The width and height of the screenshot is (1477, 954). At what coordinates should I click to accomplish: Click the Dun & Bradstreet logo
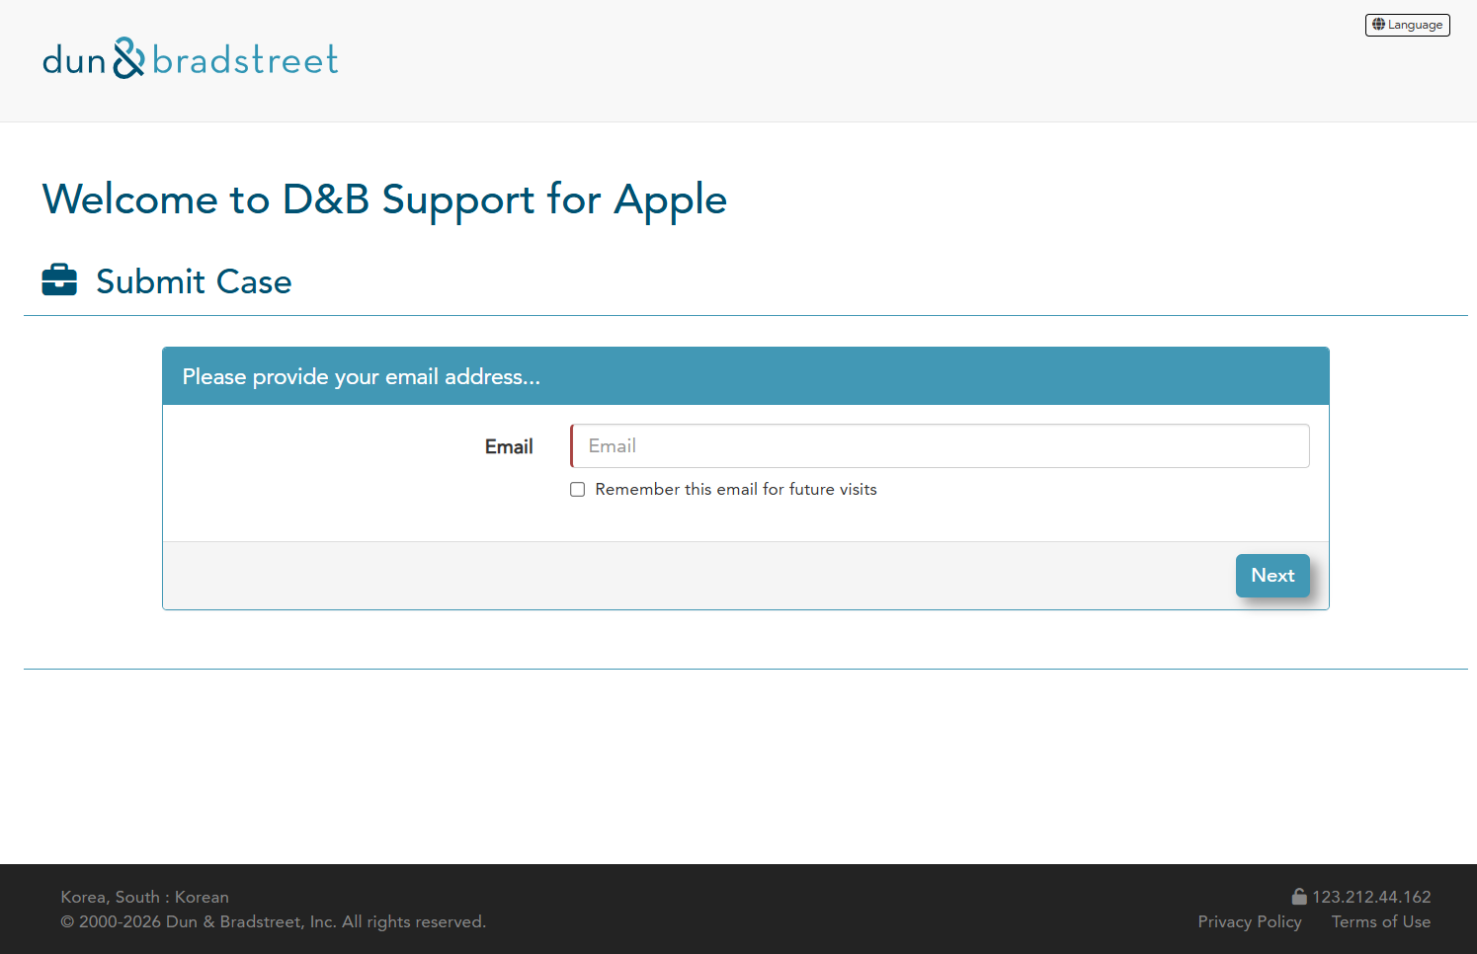191,59
